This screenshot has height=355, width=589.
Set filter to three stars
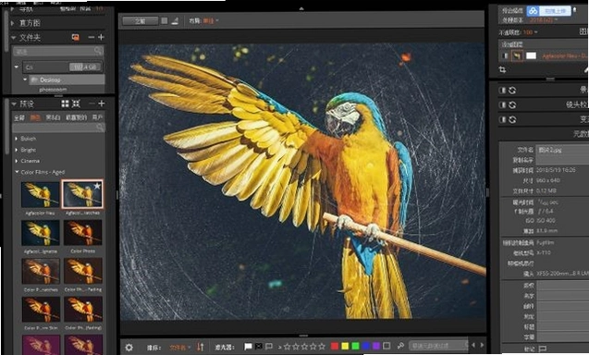click(x=304, y=347)
